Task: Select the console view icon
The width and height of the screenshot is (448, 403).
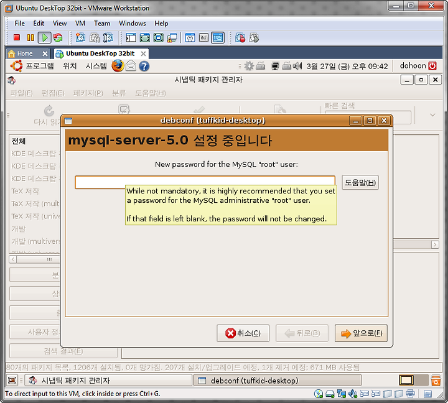Action: tap(218, 37)
